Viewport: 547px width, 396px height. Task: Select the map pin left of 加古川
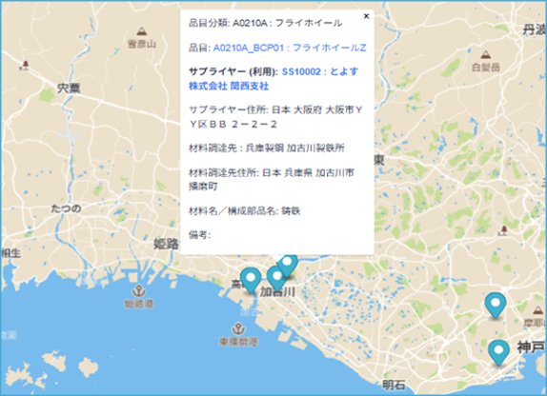coord(251,280)
